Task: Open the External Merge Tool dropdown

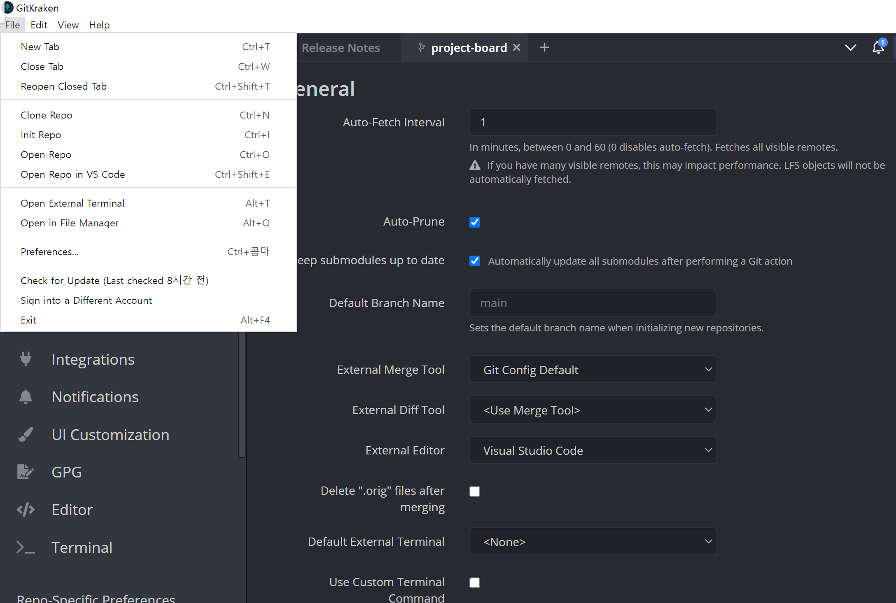Action: [x=592, y=370]
